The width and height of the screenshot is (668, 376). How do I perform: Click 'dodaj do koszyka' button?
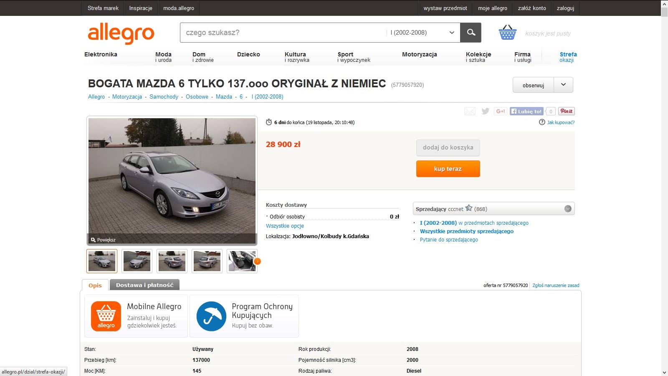(x=448, y=147)
